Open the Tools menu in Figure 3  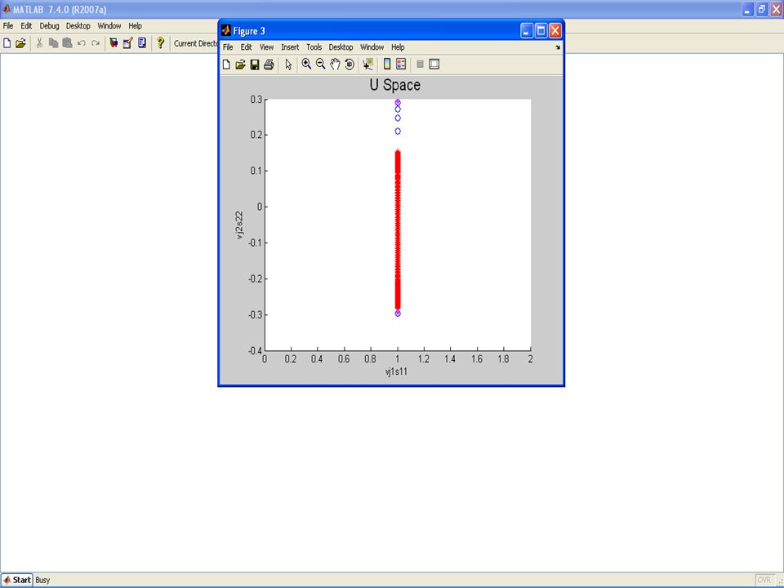[314, 47]
